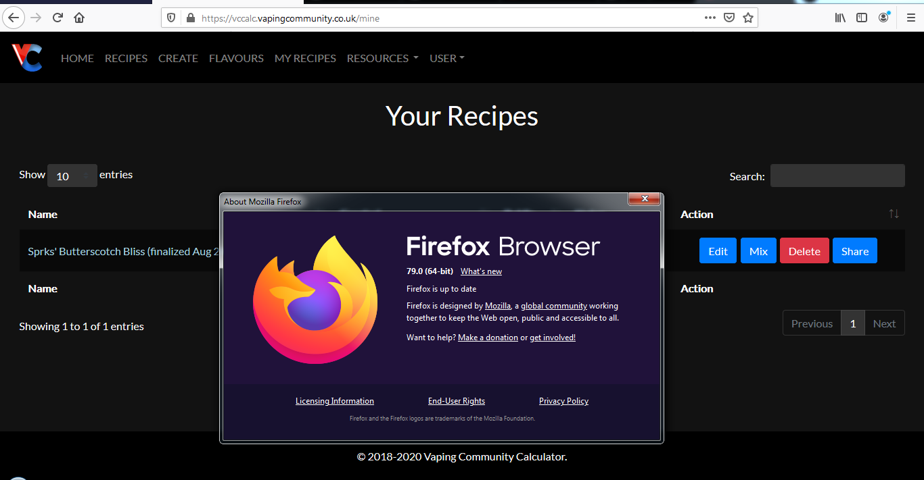Viewport: 924px width, 480px height.
Task: Delete the Butterscotch Bliss recipe
Action: (x=804, y=251)
